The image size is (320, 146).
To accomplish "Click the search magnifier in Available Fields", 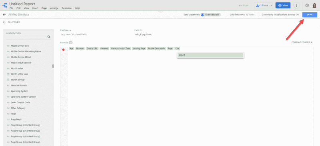I will 49,37.
